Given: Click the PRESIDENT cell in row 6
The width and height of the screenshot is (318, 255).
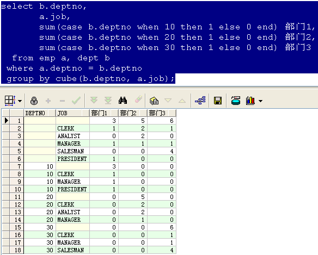Looking at the screenshot, I should pyautogui.click(x=72, y=159).
